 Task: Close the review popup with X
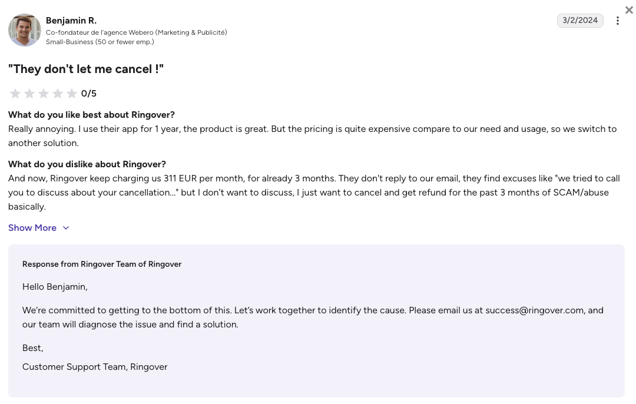pos(629,10)
